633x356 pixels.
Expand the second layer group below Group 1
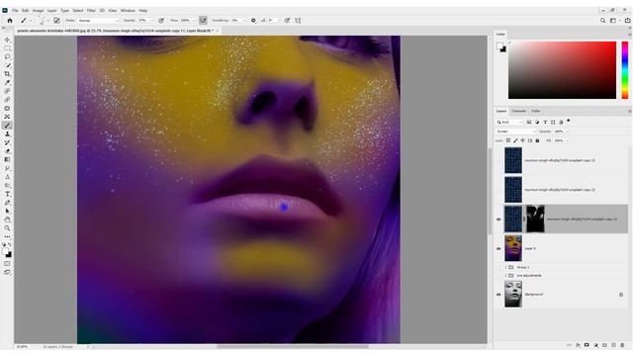pyautogui.click(x=505, y=275)
